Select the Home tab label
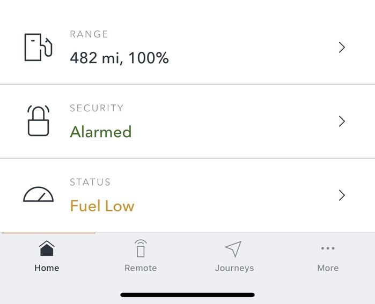Viewport: 375px width, 304px height. click(47, 268)
